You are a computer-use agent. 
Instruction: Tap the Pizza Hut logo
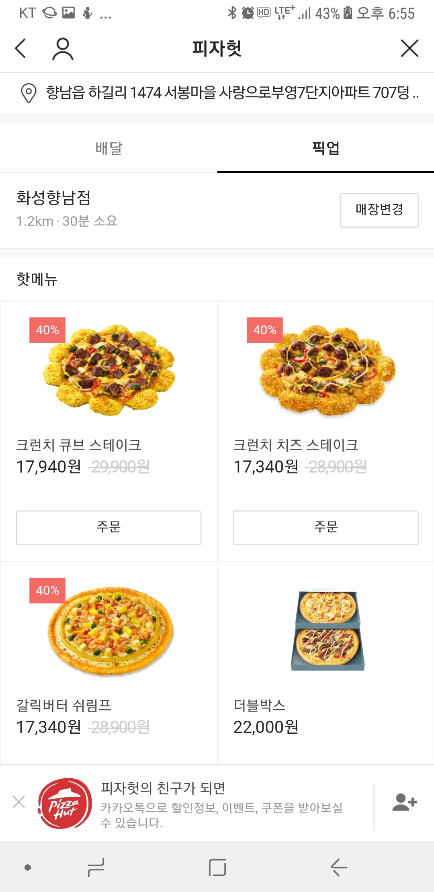(65, 803)
